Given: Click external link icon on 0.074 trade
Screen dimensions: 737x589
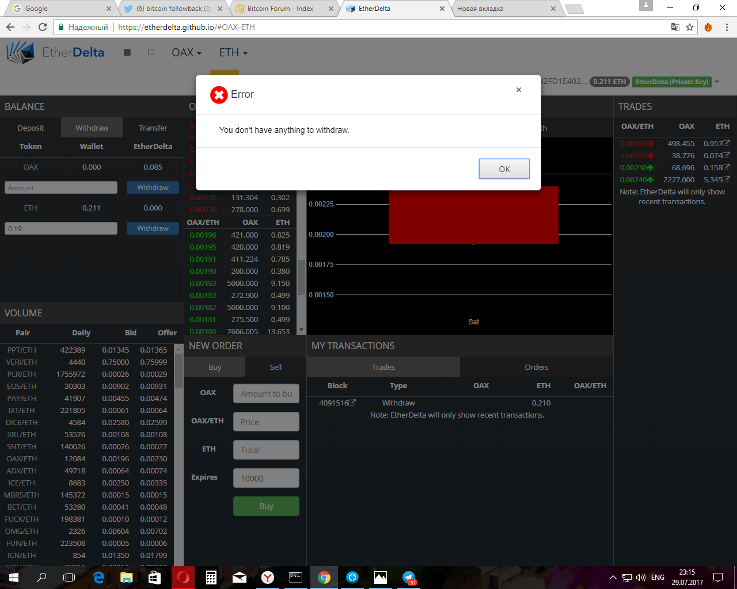Looking at the screenshot, I should [x=727, y=155].
